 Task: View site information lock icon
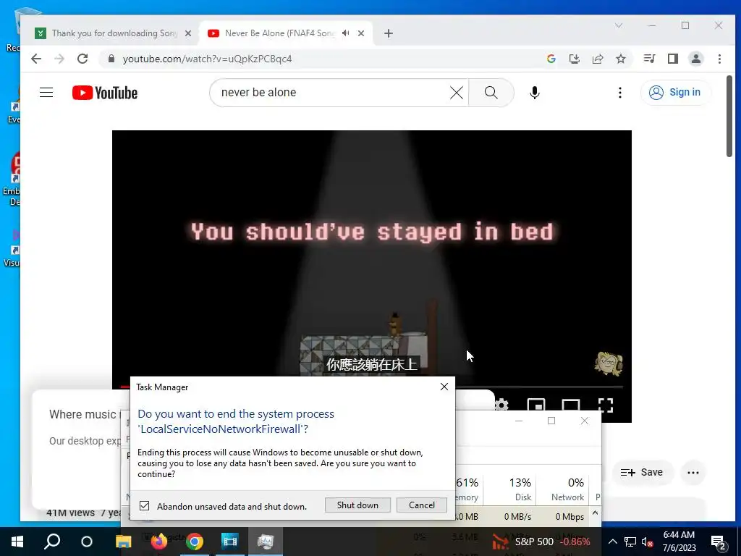pos(111,59)
